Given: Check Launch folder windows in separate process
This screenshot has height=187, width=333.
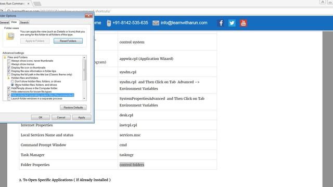Looking at the screenshot, I should (x=9, y=99).
